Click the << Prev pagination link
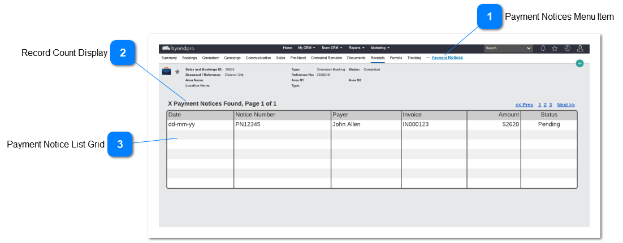Screen dimensions: 623x243 (x=524, y=105)
